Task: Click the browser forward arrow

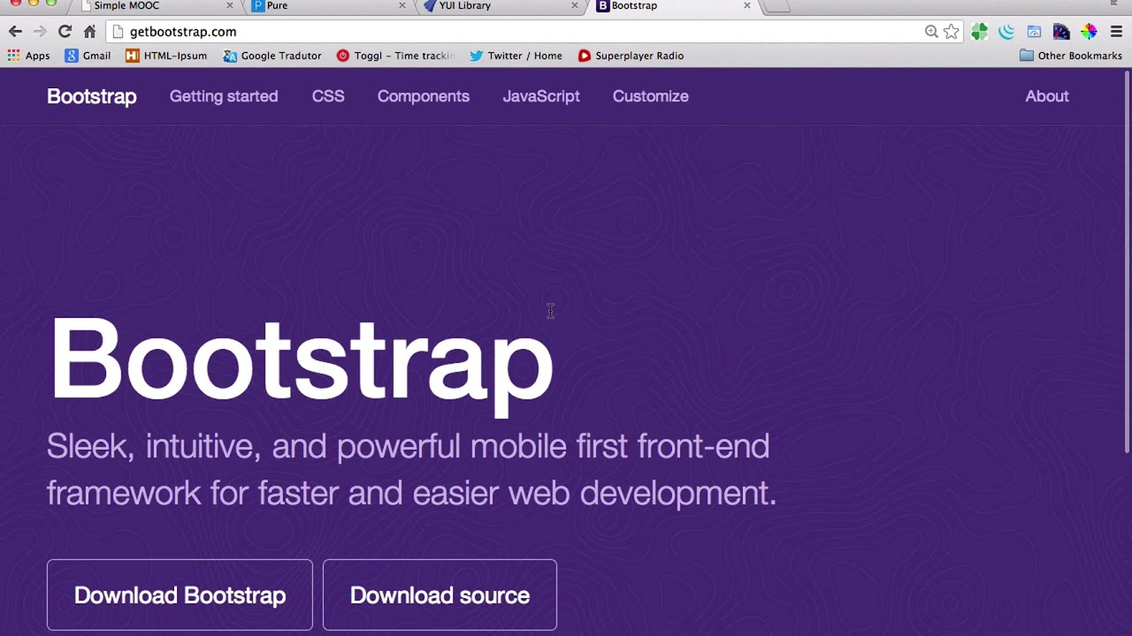Action: point(40,32)
